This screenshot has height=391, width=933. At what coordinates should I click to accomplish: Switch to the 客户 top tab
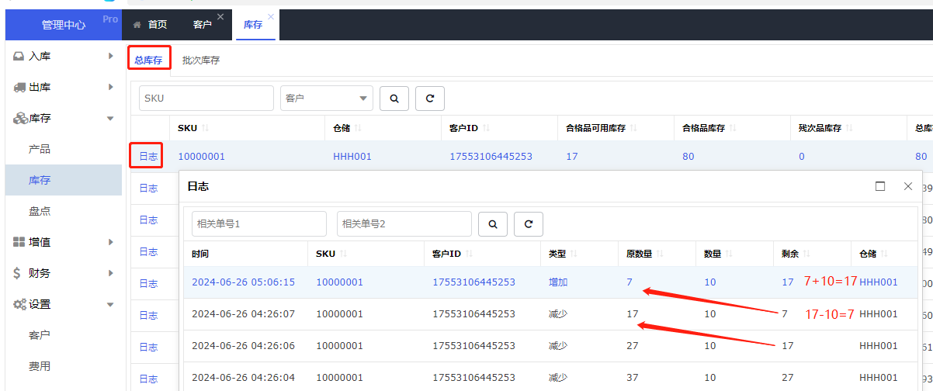(202, 25)
